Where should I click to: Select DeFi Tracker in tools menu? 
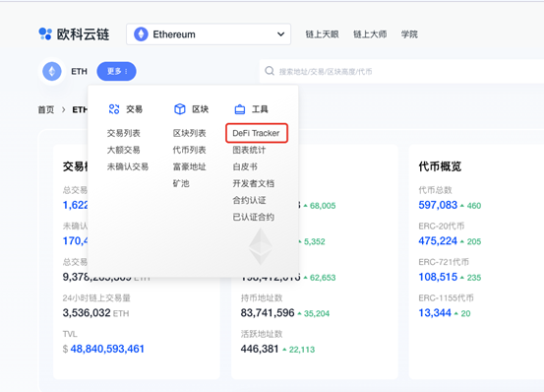[256, 133]
